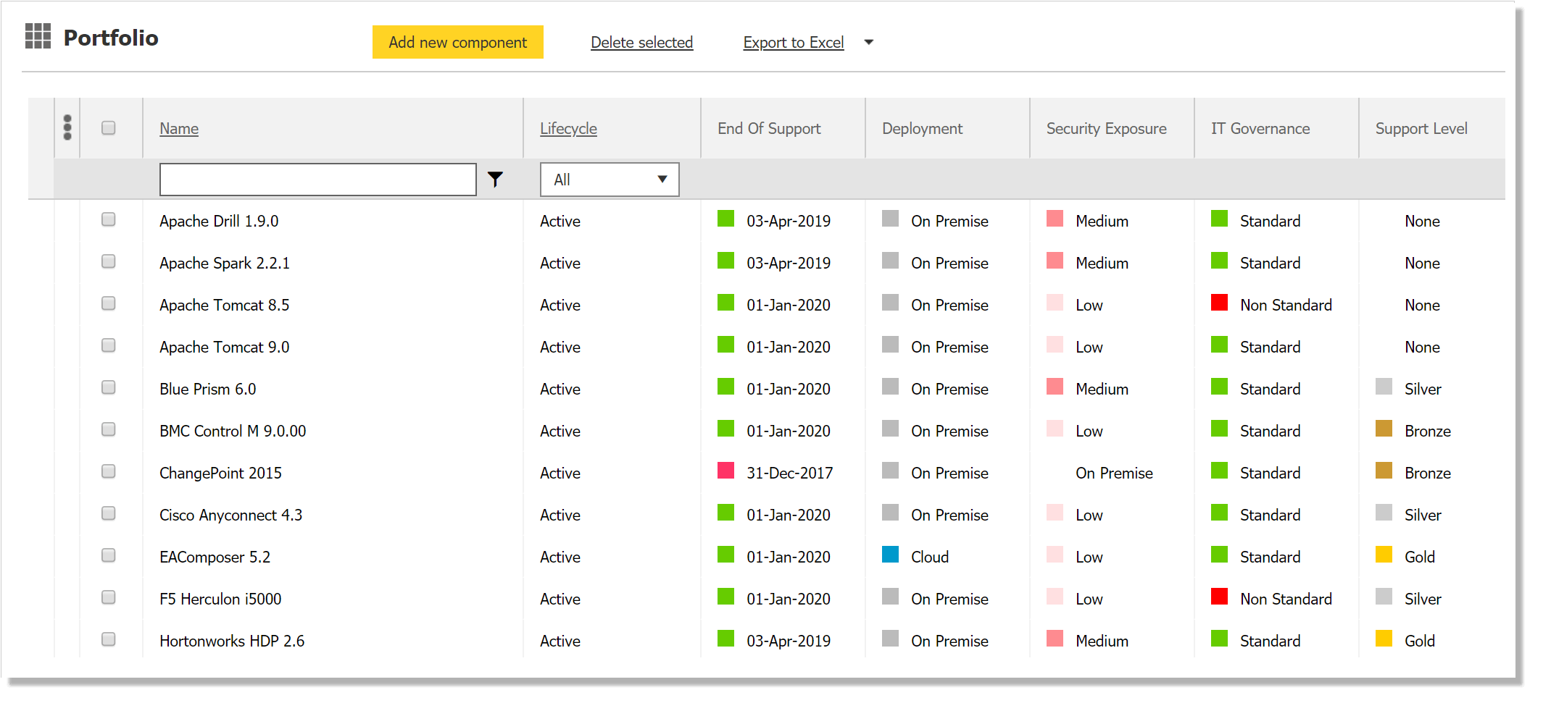
Task: Apply the Name filter funnel icon
Action: (x=495, y=180)
